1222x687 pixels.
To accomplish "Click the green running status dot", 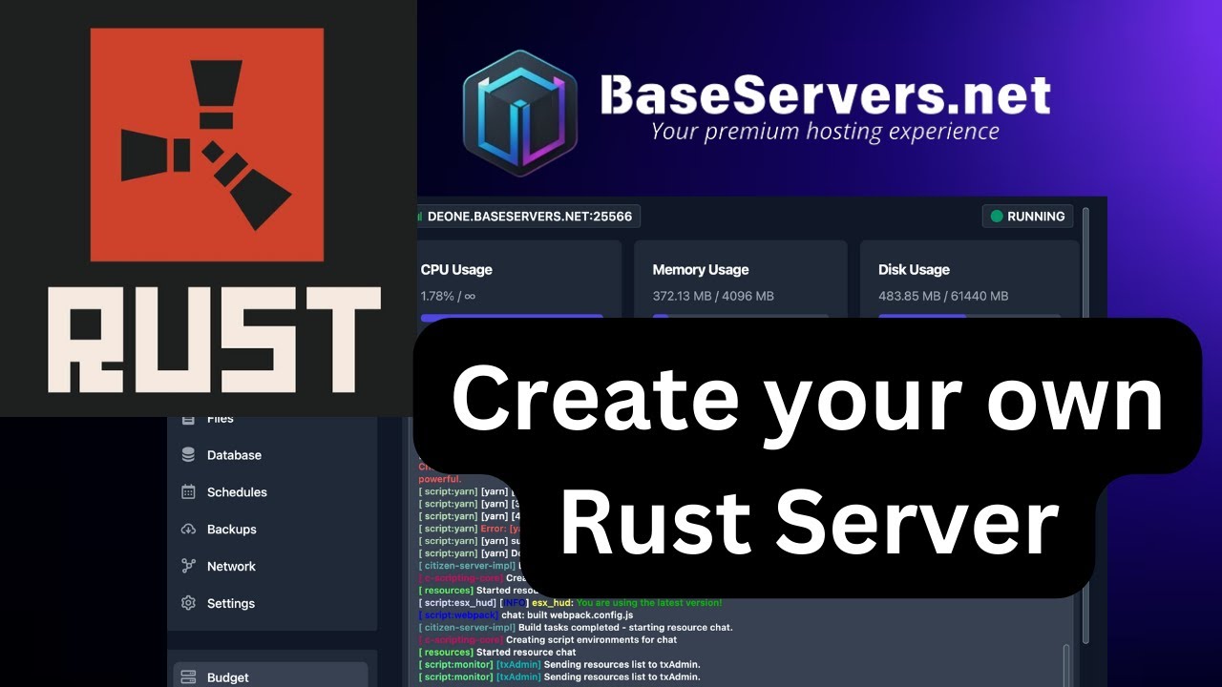I will (x=997, y=217).
